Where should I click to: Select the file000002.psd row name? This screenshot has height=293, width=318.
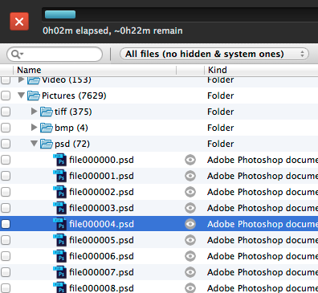click(101, 192)
